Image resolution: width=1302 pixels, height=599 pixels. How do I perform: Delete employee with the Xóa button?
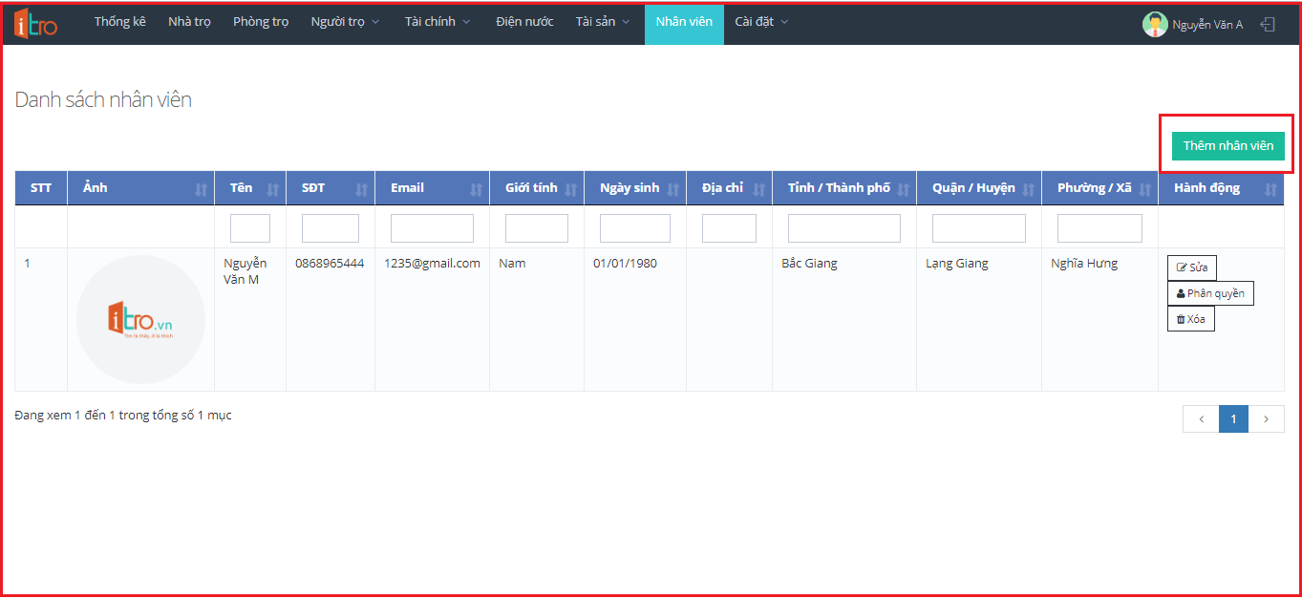pos(1190,319)
